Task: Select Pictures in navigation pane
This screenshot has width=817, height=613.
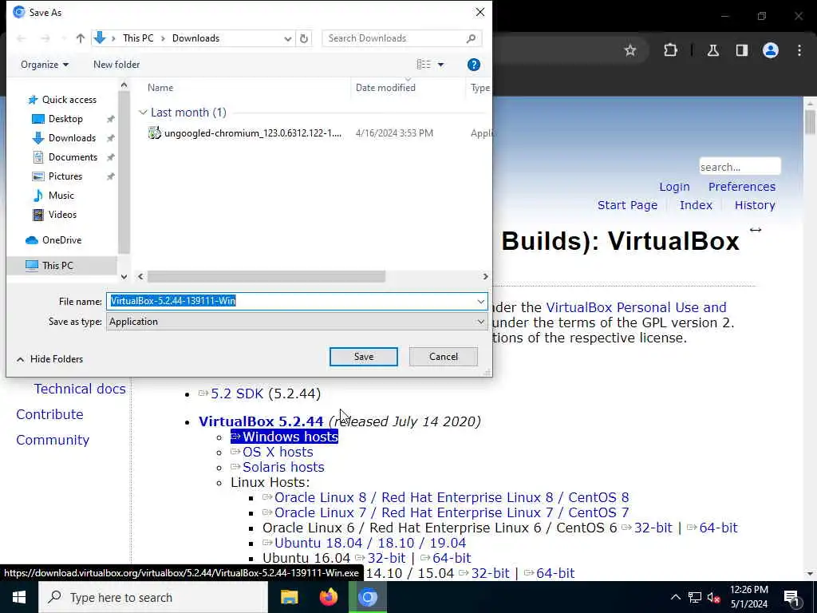Action: tap(65, 176)
